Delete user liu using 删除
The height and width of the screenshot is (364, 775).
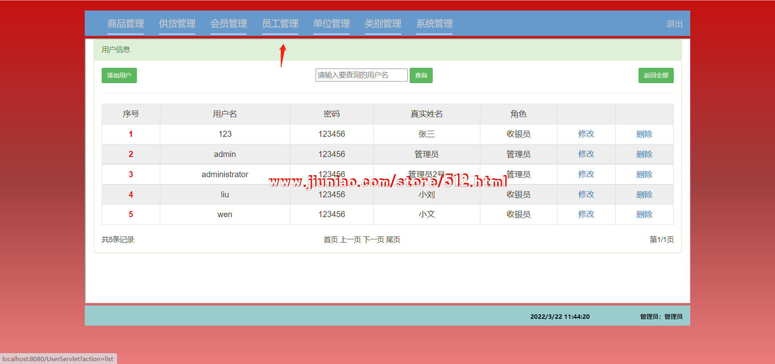(644, 195)
